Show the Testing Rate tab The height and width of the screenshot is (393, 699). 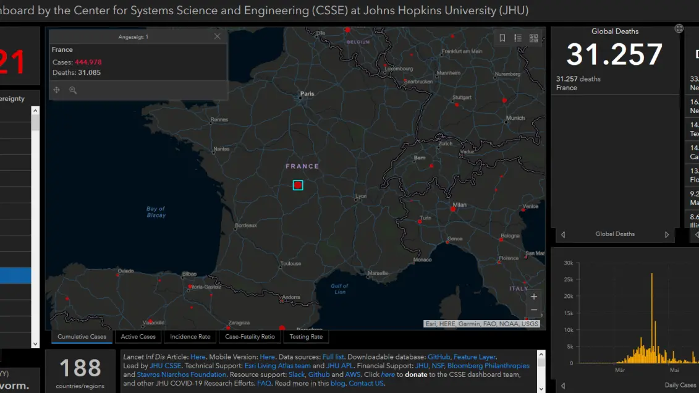pos(305,337)
